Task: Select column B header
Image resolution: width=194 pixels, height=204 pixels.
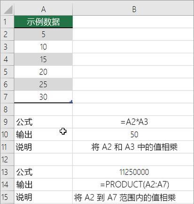Action: [x=133, y=9]
